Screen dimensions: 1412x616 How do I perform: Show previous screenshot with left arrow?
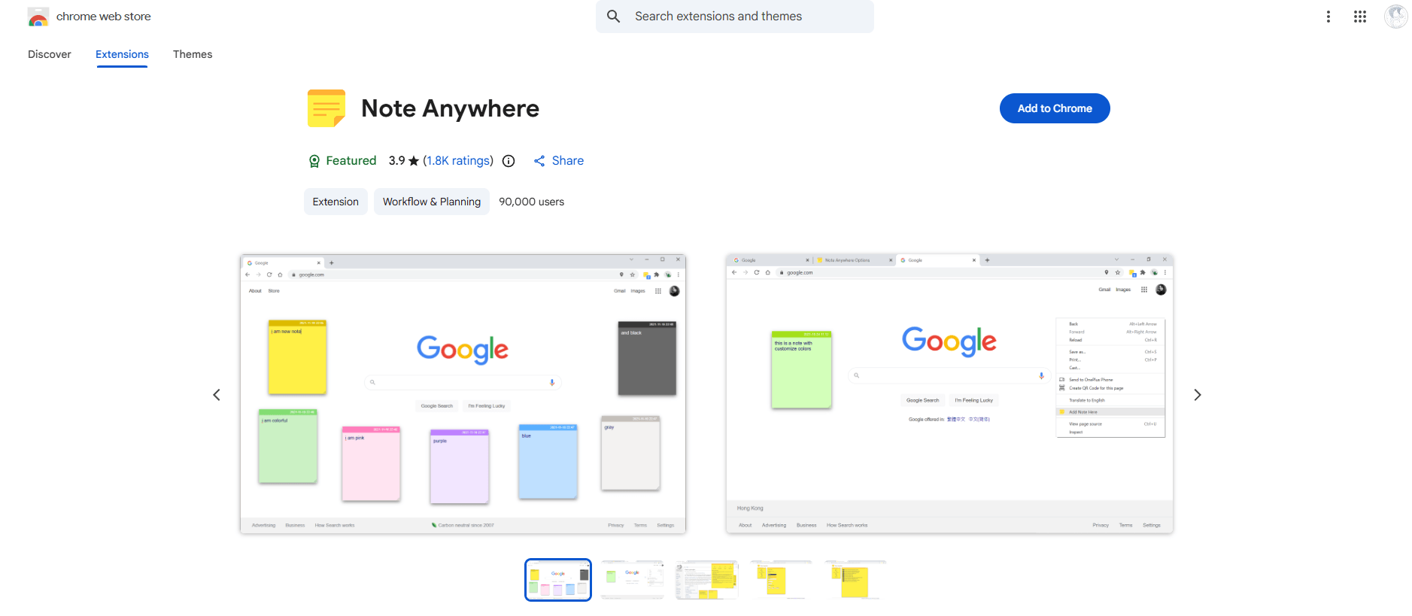[217, 395]
